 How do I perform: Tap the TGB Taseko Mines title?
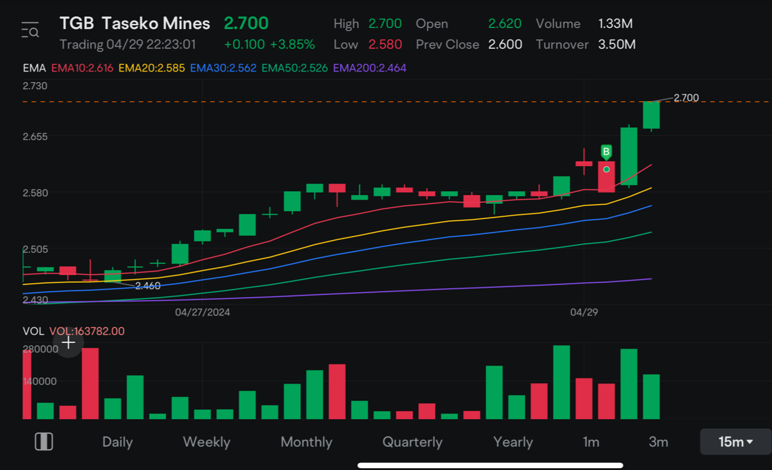[135, 23]
